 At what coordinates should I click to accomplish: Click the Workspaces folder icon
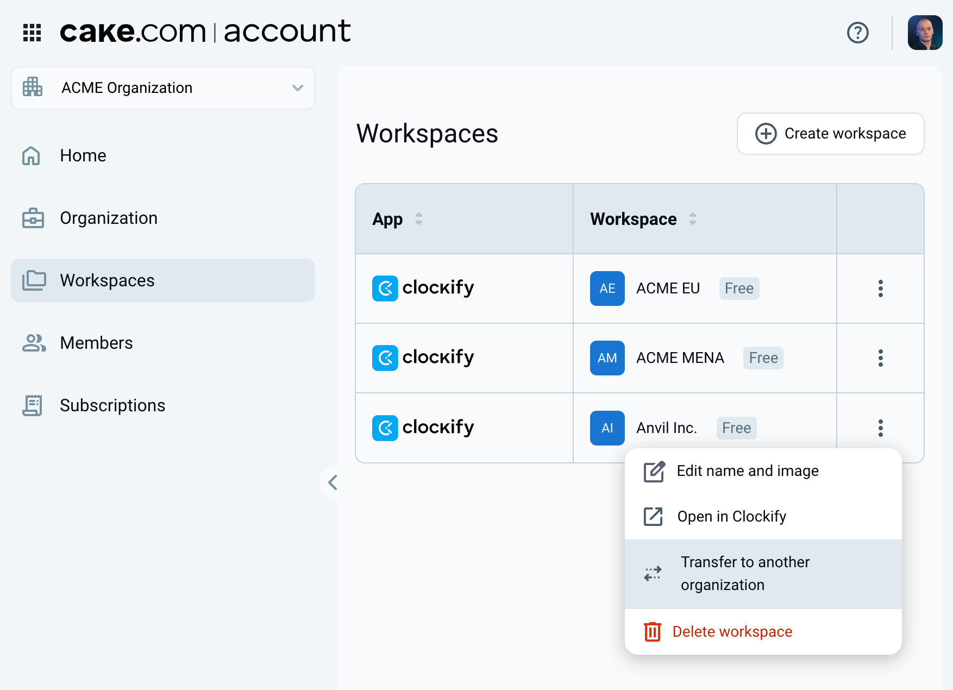(x=34, y=280)
